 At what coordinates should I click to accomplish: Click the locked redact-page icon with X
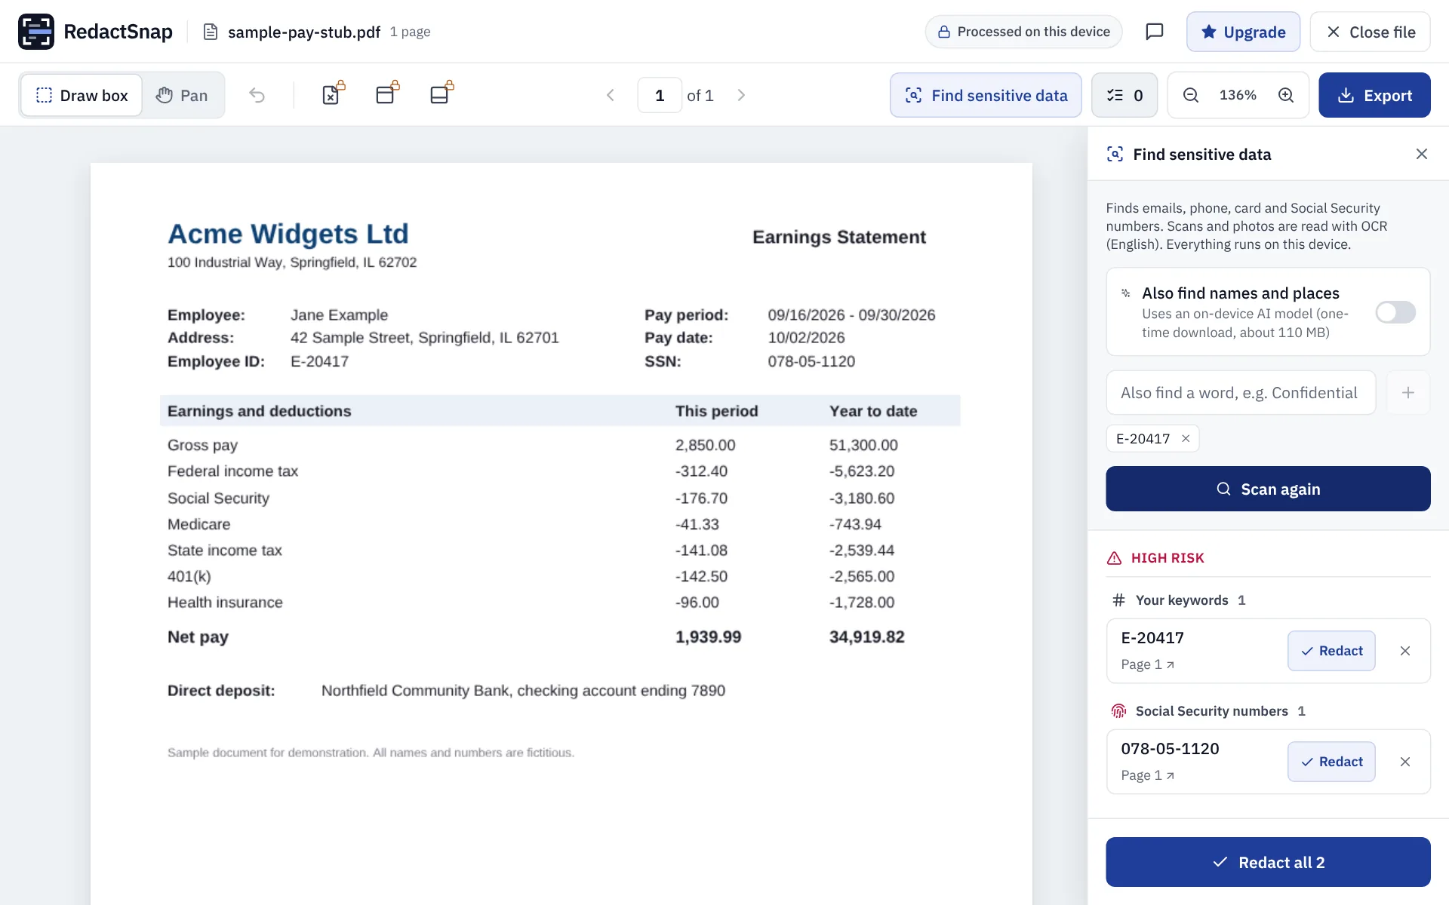pos(333,94)
